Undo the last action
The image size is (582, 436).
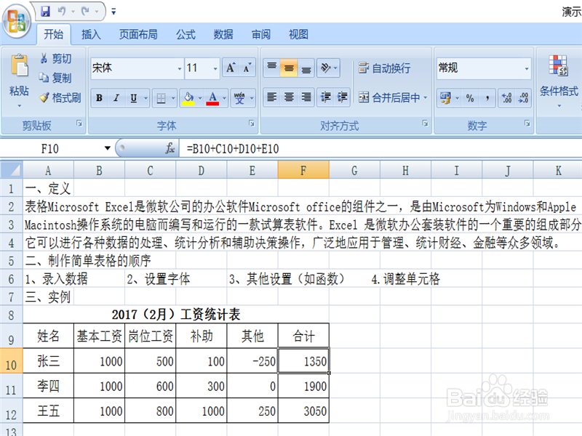(62, 12)
